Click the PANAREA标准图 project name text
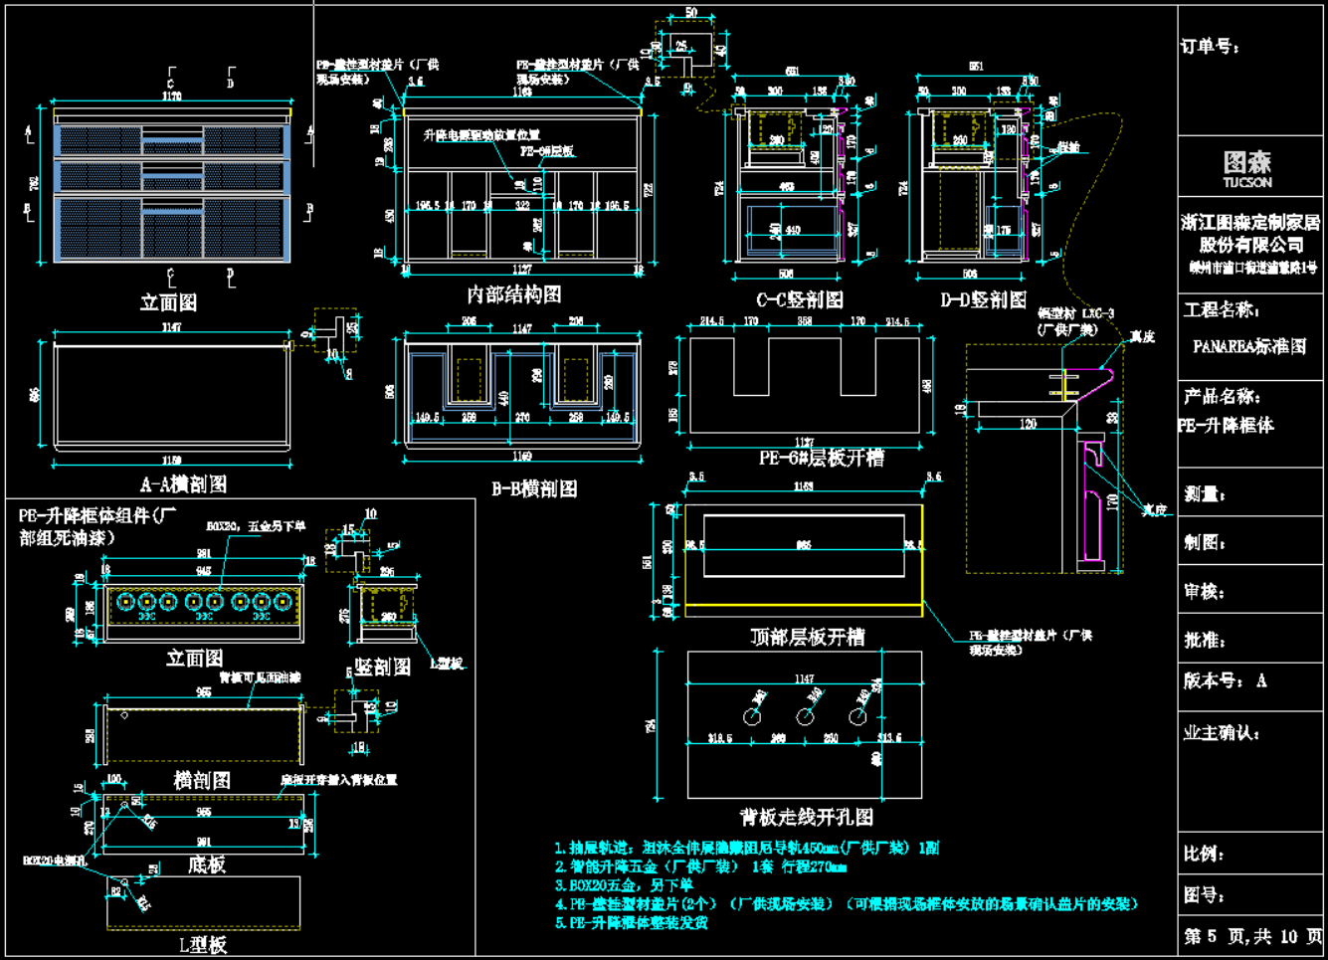This screenshot has width=1328, height=960. click(x=1249, y=346)
